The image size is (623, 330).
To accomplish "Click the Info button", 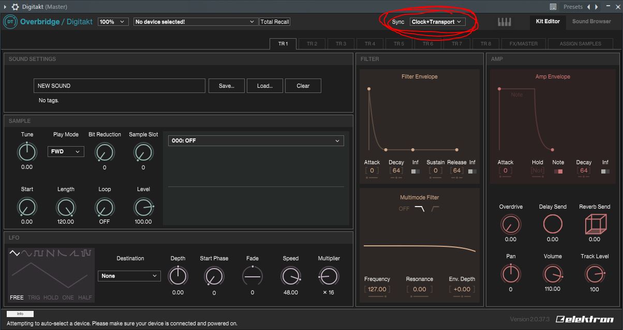I will pyautogui.click(x=20, y=313).
